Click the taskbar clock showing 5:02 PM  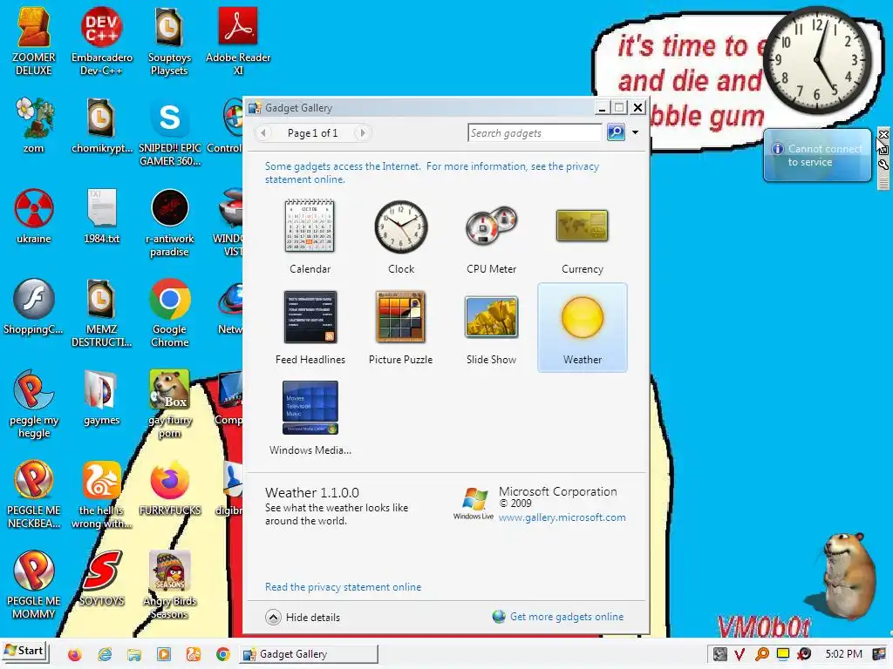pyautogui.click(x=843, y=654)
